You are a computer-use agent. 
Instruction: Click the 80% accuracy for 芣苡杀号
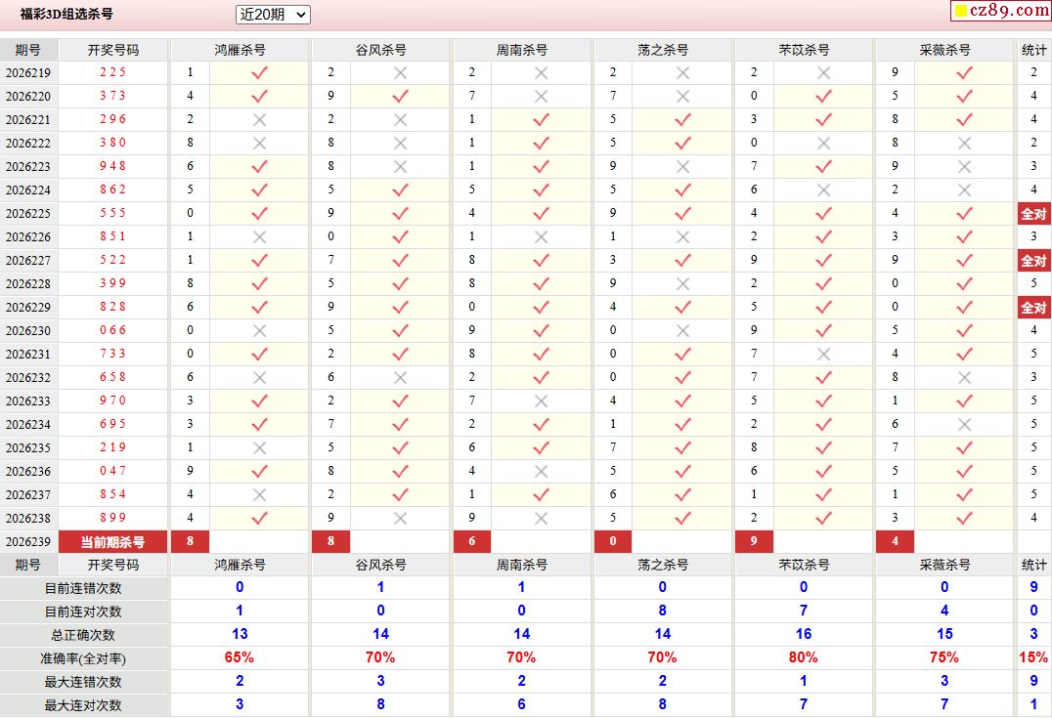[803, 657]
